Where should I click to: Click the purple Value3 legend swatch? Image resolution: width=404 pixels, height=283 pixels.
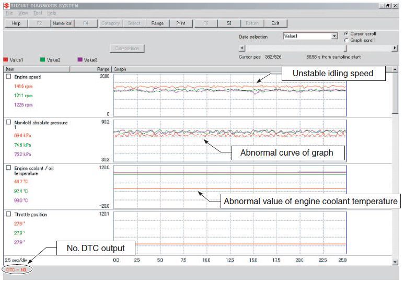(80, 60)
